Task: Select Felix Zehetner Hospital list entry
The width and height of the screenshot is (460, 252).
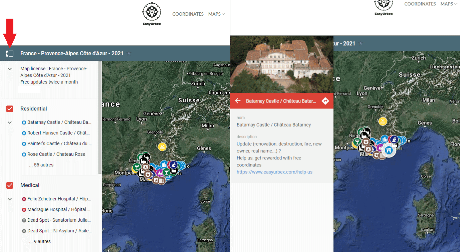Action: (59, 199)
